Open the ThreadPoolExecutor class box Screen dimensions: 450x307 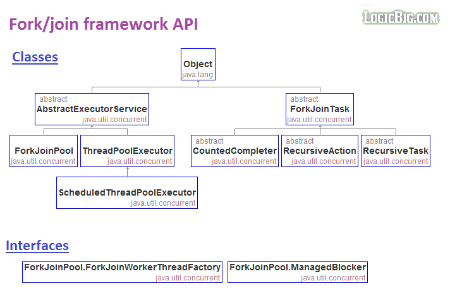tap(127, 151)
